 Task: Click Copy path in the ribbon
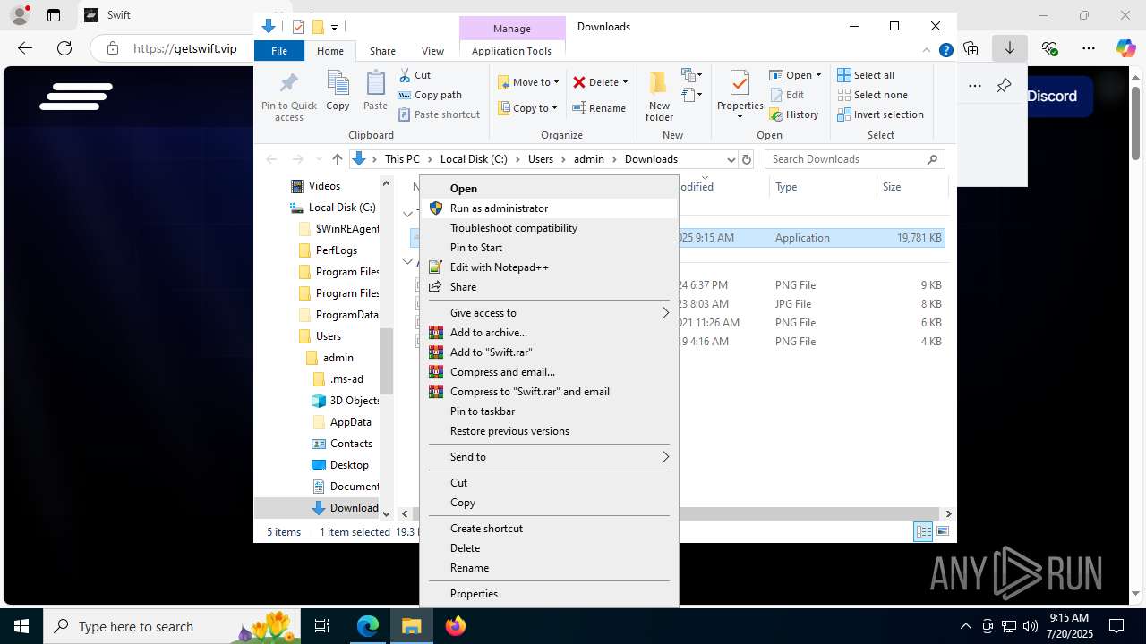click(430, 95)
